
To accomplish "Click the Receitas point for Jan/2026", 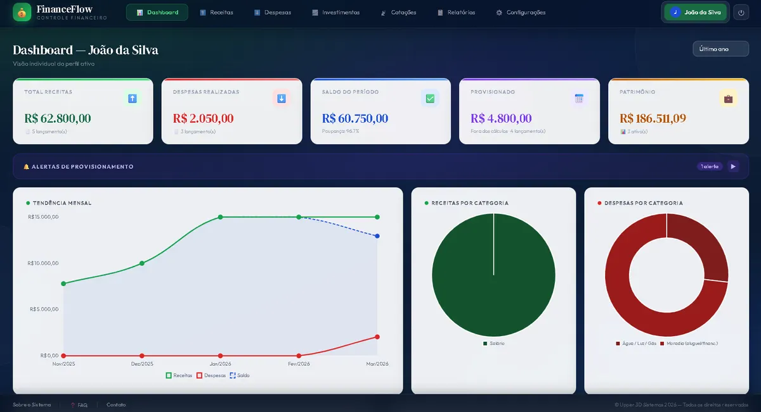I will tap(220, 217).
